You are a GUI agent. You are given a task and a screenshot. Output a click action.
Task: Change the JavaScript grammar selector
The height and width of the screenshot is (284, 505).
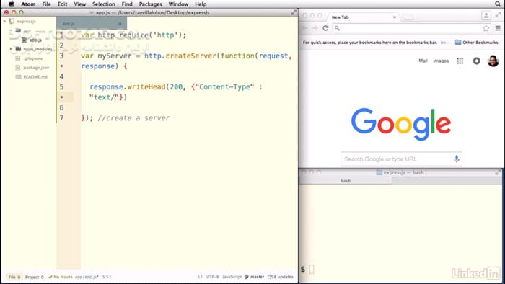point(232,277)
